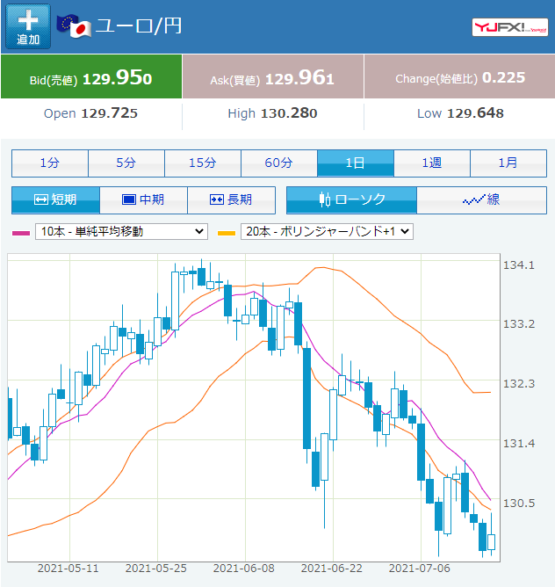Click the large drop candlestick on the chart
This screenshot has width=555, height=587.
point(306,398)
